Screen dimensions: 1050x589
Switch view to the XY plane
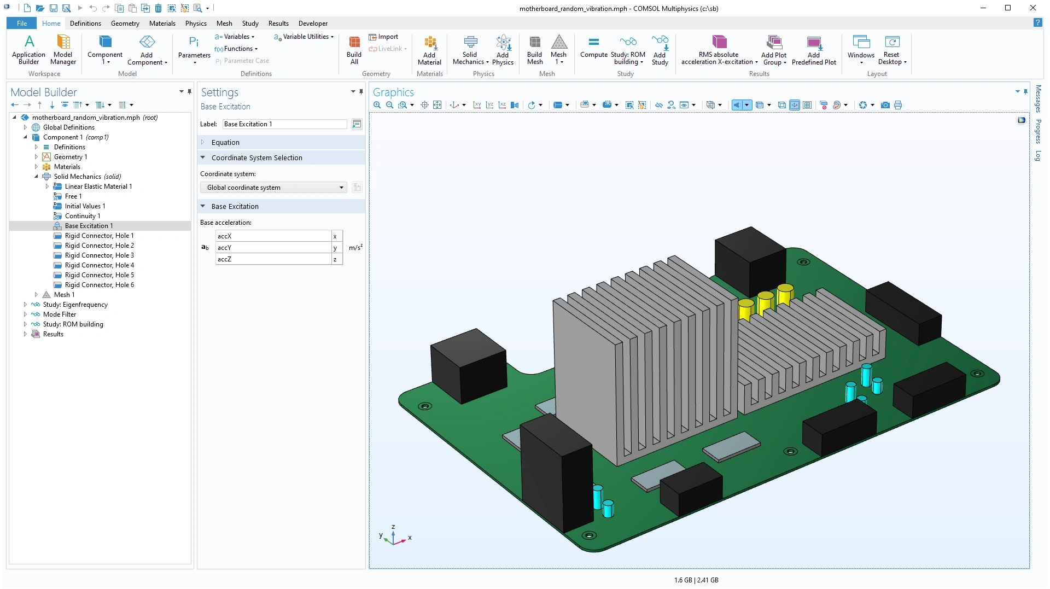(477, 105)
